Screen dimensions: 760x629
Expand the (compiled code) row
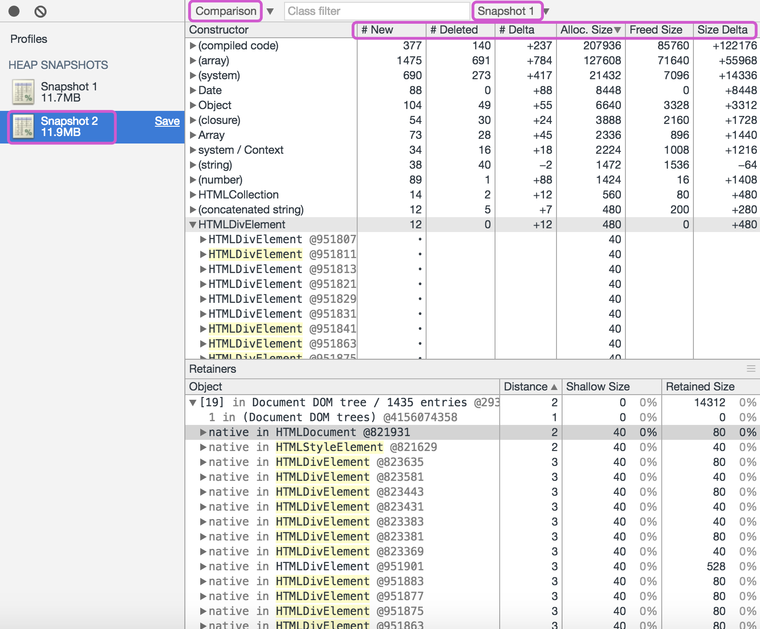pos(193,46)
